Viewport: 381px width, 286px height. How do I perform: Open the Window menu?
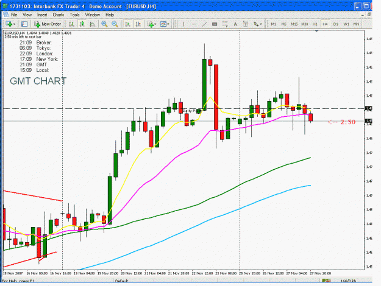click(93, 15)
